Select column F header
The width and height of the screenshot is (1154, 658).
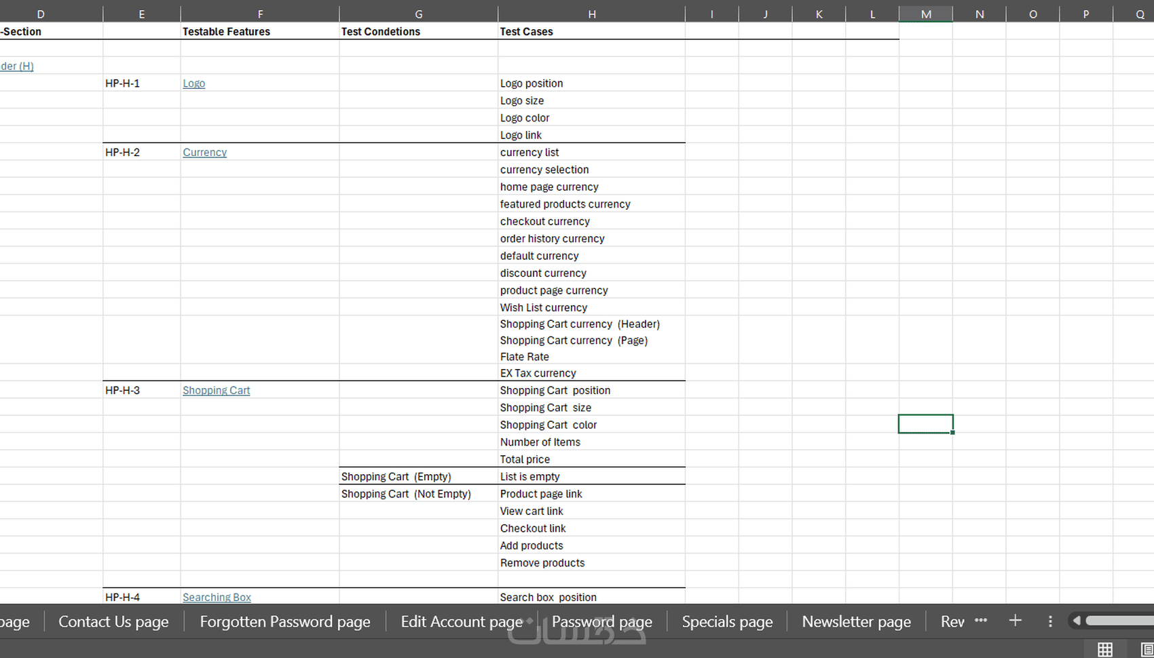click(x=260, y=14)
